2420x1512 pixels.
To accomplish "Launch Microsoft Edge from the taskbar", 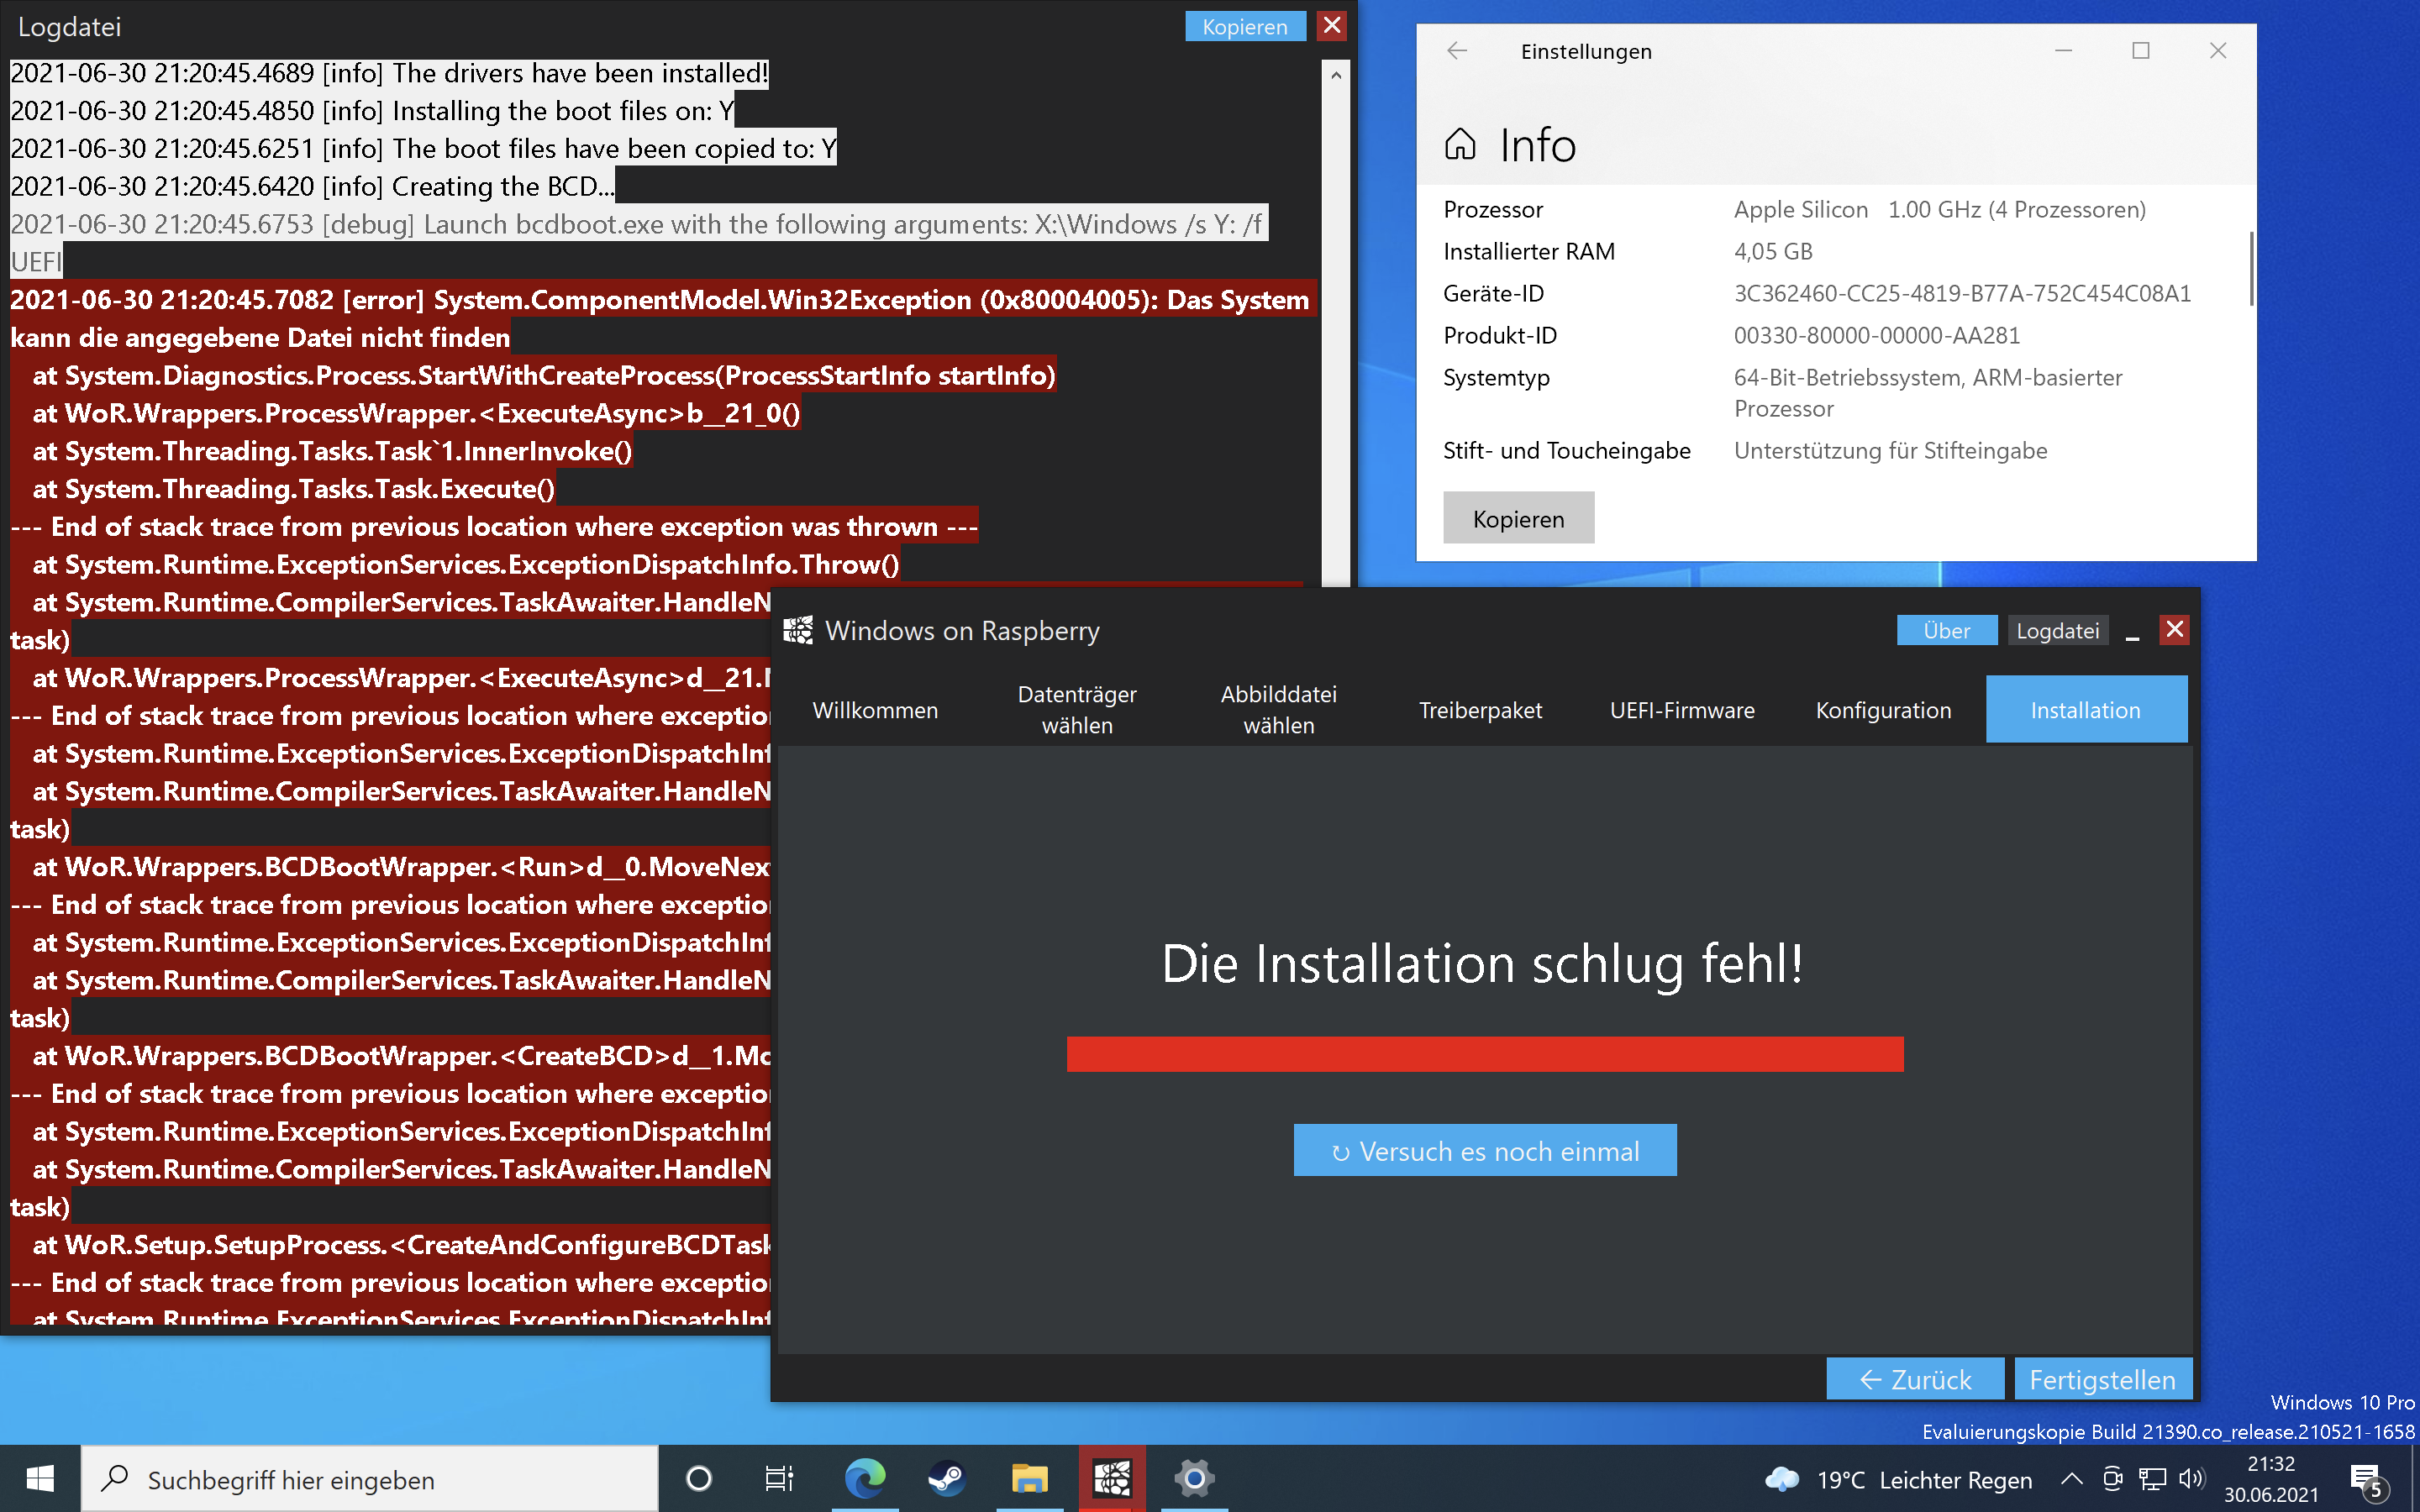I will click(x=865, y=1478).
